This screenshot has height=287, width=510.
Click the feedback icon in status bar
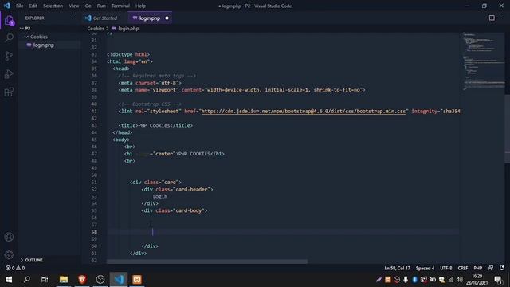(491, 268)
